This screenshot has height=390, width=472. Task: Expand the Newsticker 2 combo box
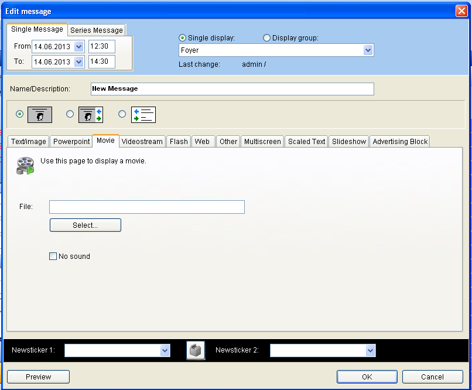click(370, 350)
